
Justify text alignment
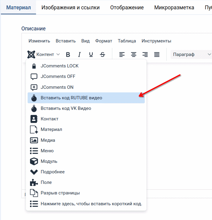pos(157,54)
